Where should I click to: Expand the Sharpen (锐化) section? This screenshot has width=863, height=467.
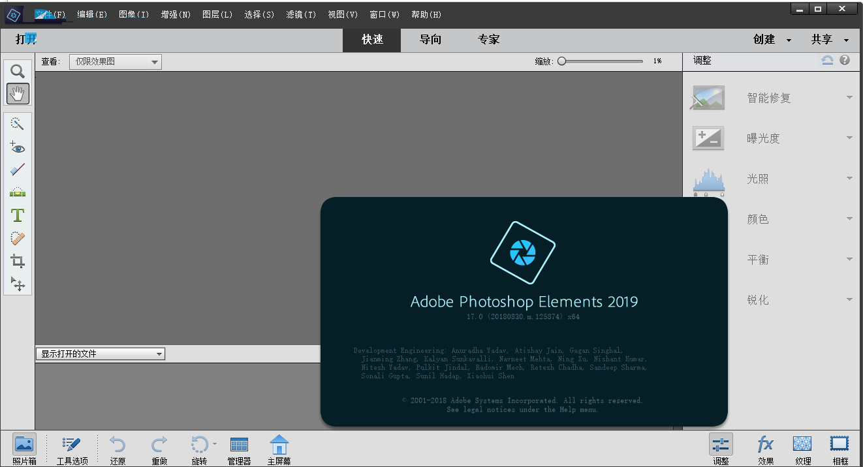849,300
